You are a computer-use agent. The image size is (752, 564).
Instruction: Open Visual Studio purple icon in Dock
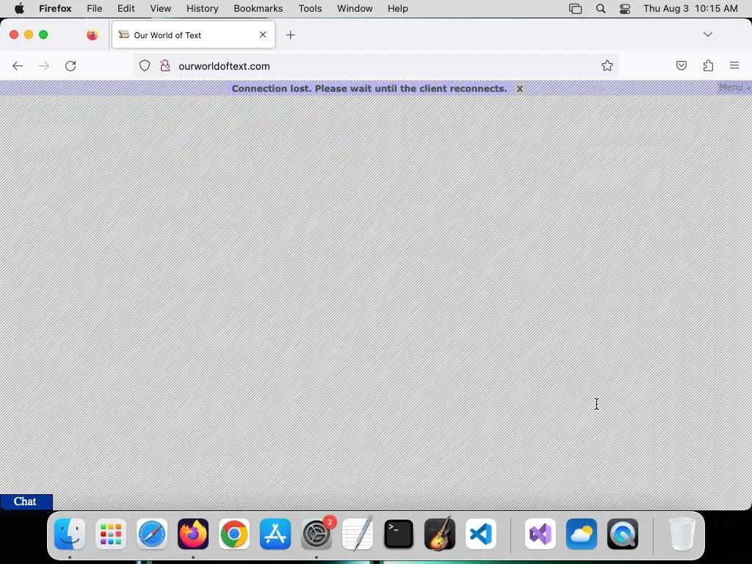(540, 534)
